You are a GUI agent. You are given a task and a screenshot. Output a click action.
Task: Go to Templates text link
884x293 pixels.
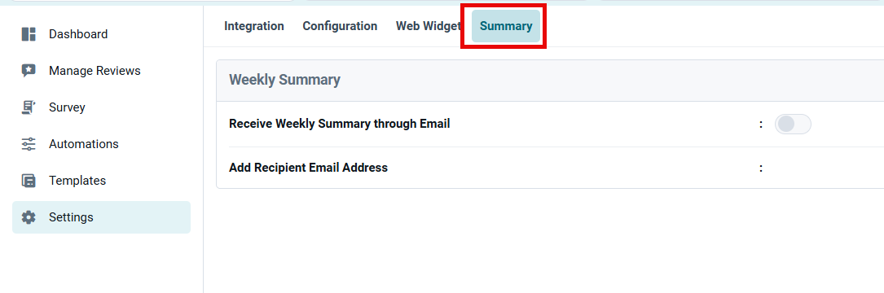pos(77,181)
